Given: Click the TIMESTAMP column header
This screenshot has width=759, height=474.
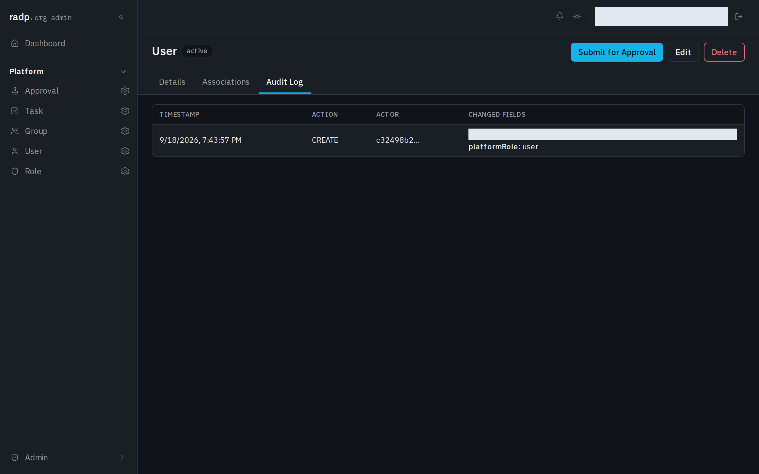Looking at the screenshot, I should (x=179, y=114).
